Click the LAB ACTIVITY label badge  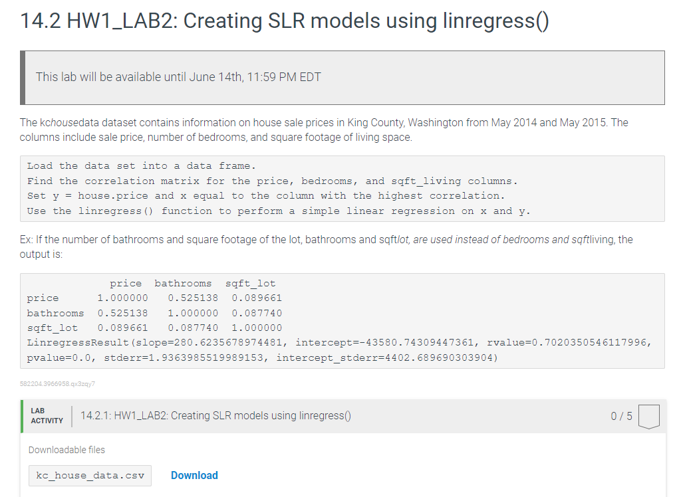pyautogui.click(x=46, y=415)
